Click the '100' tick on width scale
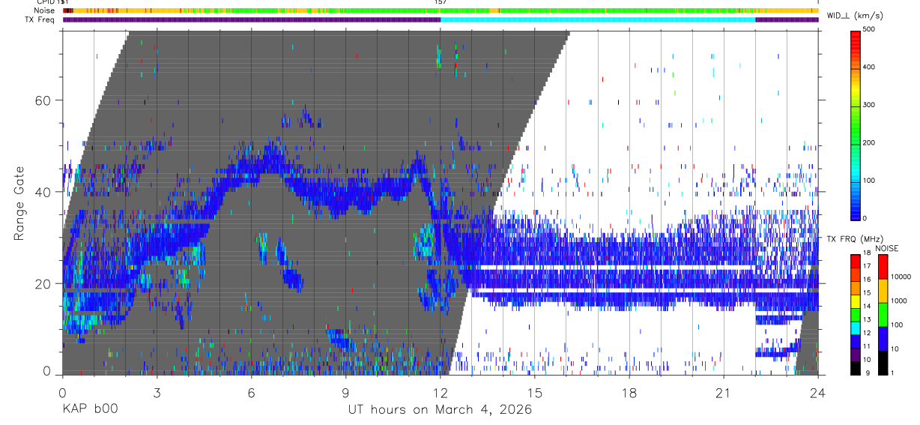 pos(869,181)
